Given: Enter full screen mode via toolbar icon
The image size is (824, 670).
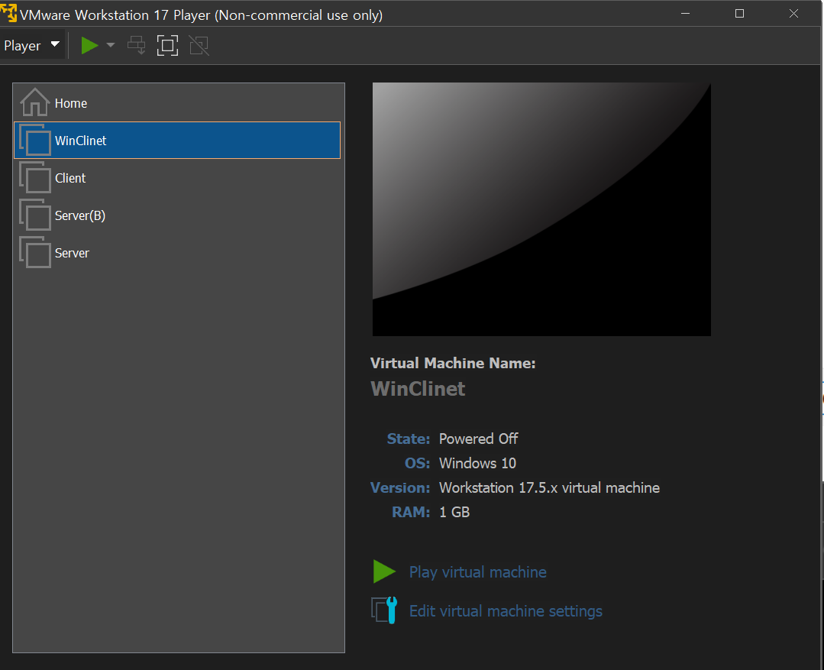Looking at the screenshot, I should click(168, 45).
